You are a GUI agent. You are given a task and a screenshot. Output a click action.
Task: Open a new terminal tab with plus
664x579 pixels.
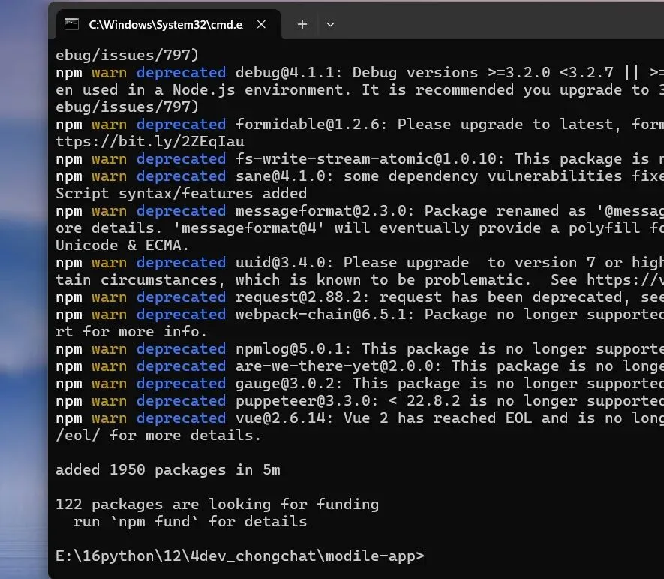(302, 24)
